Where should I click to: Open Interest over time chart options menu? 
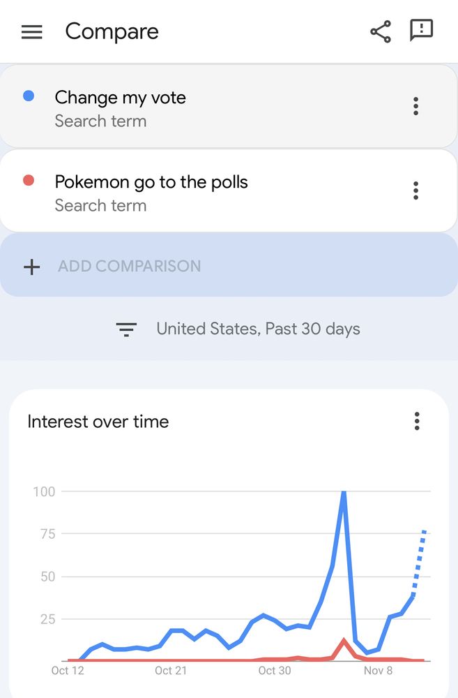point(417,421)
